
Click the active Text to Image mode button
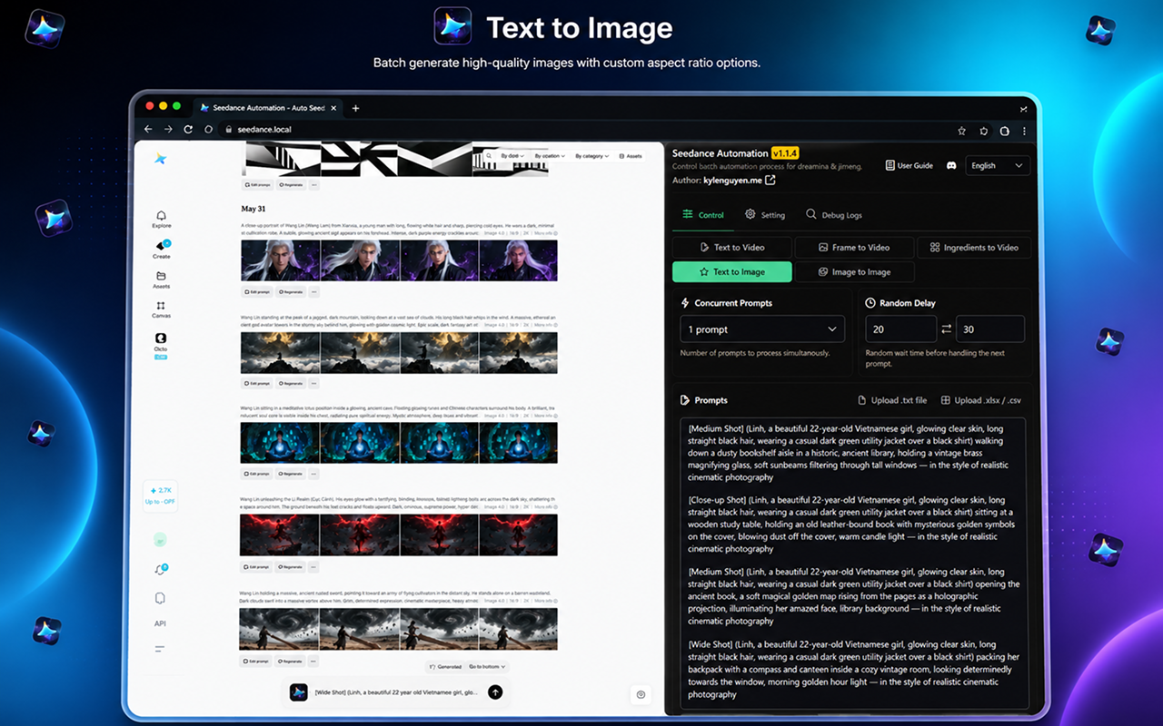(x=732, y=272)
